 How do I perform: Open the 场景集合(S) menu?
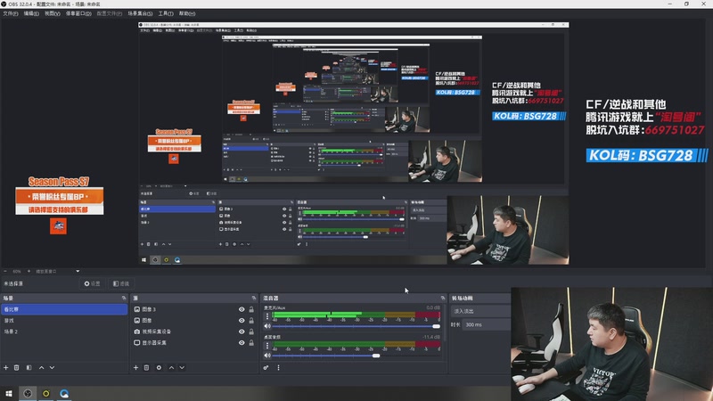140,13
